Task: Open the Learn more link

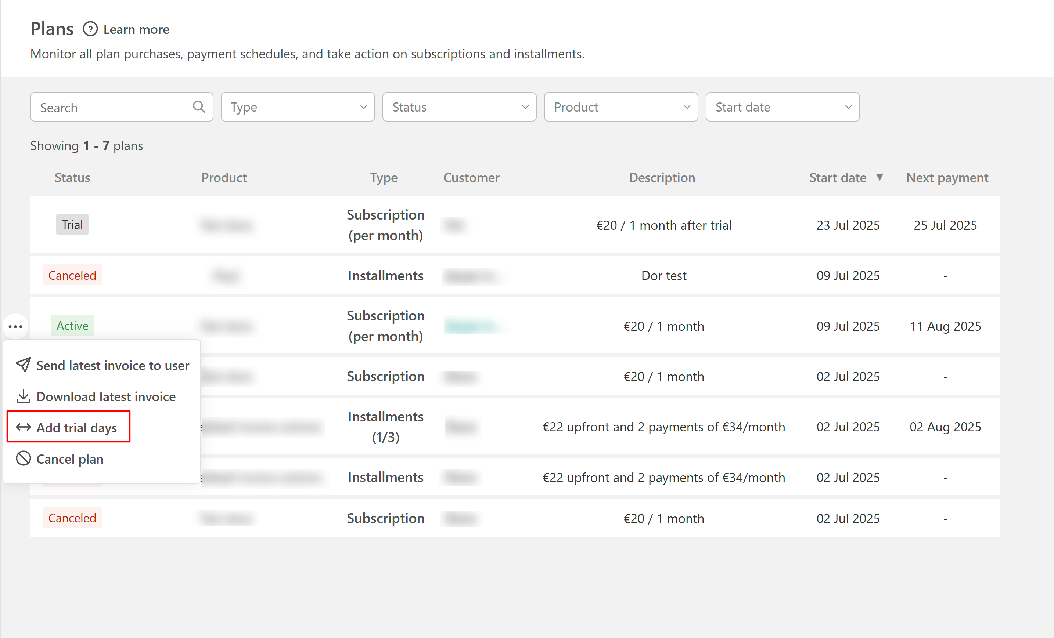Action: [x=136, y=29]
